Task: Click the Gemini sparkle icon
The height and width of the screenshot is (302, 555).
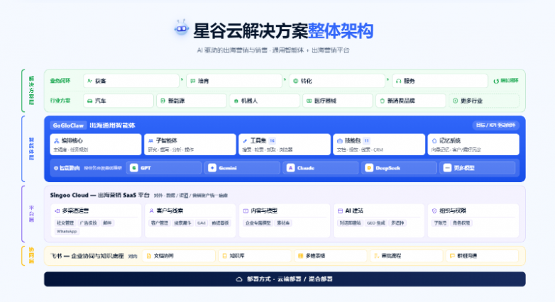Action: coord(212,167)
